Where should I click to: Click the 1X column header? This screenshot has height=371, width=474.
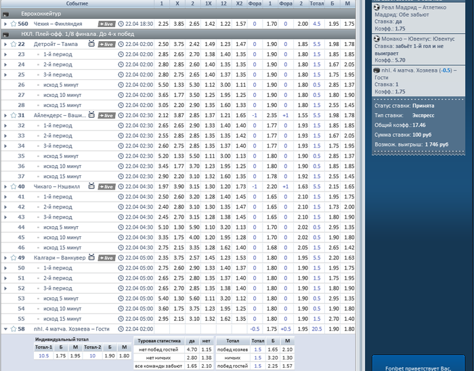[x=209, y=3]
